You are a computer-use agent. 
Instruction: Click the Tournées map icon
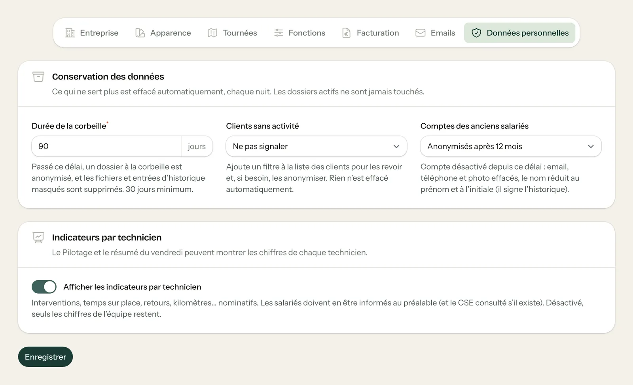[x=212, y=33]
